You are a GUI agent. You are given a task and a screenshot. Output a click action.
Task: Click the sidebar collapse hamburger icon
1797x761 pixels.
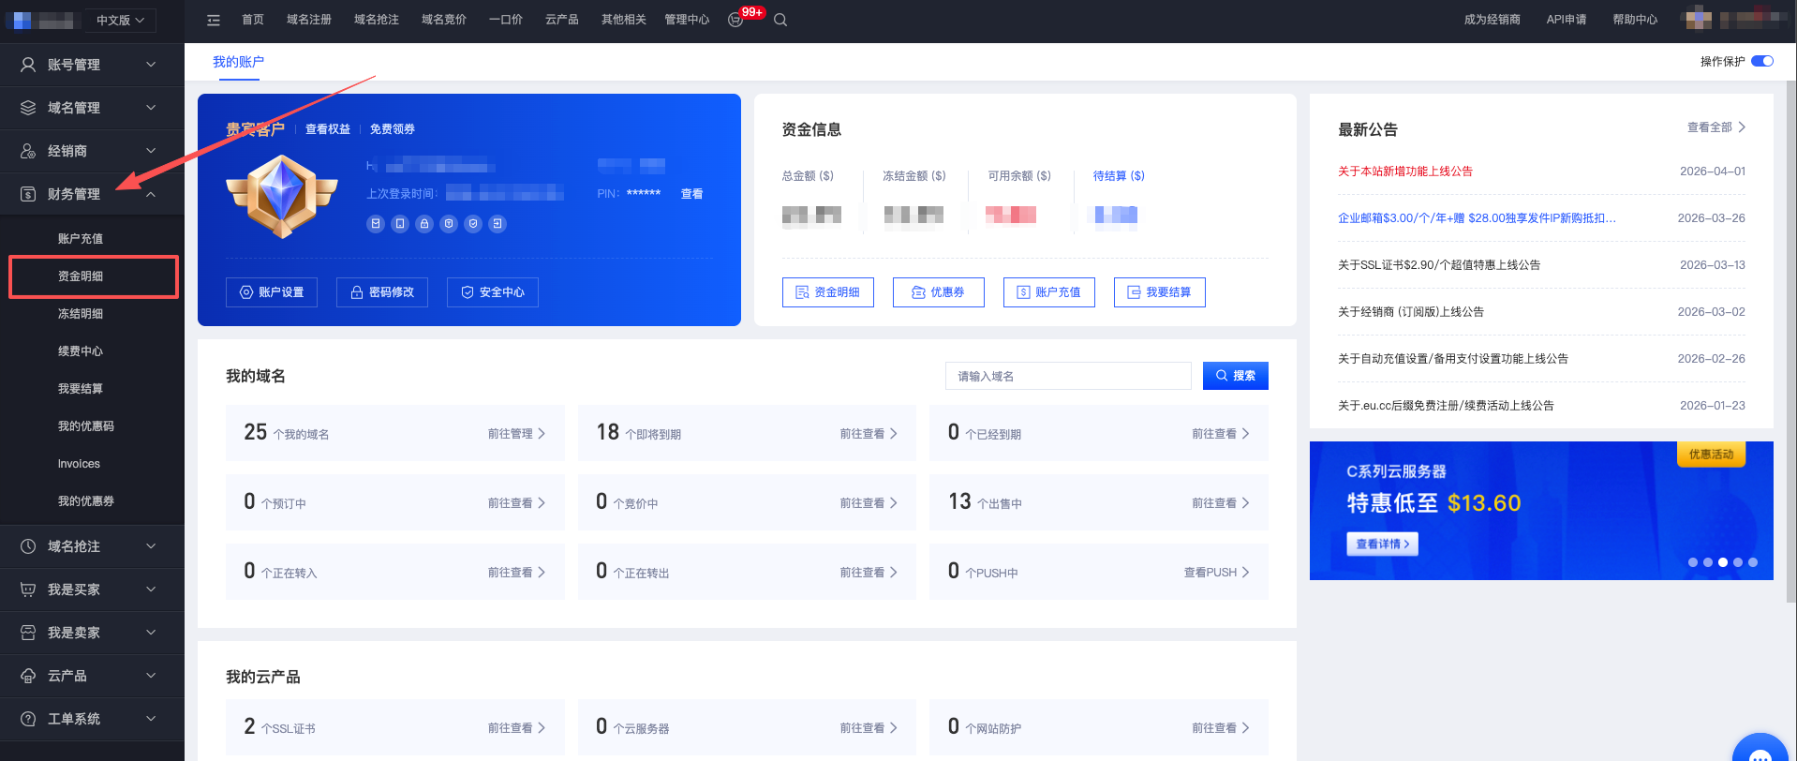click(x=214, y=20)
